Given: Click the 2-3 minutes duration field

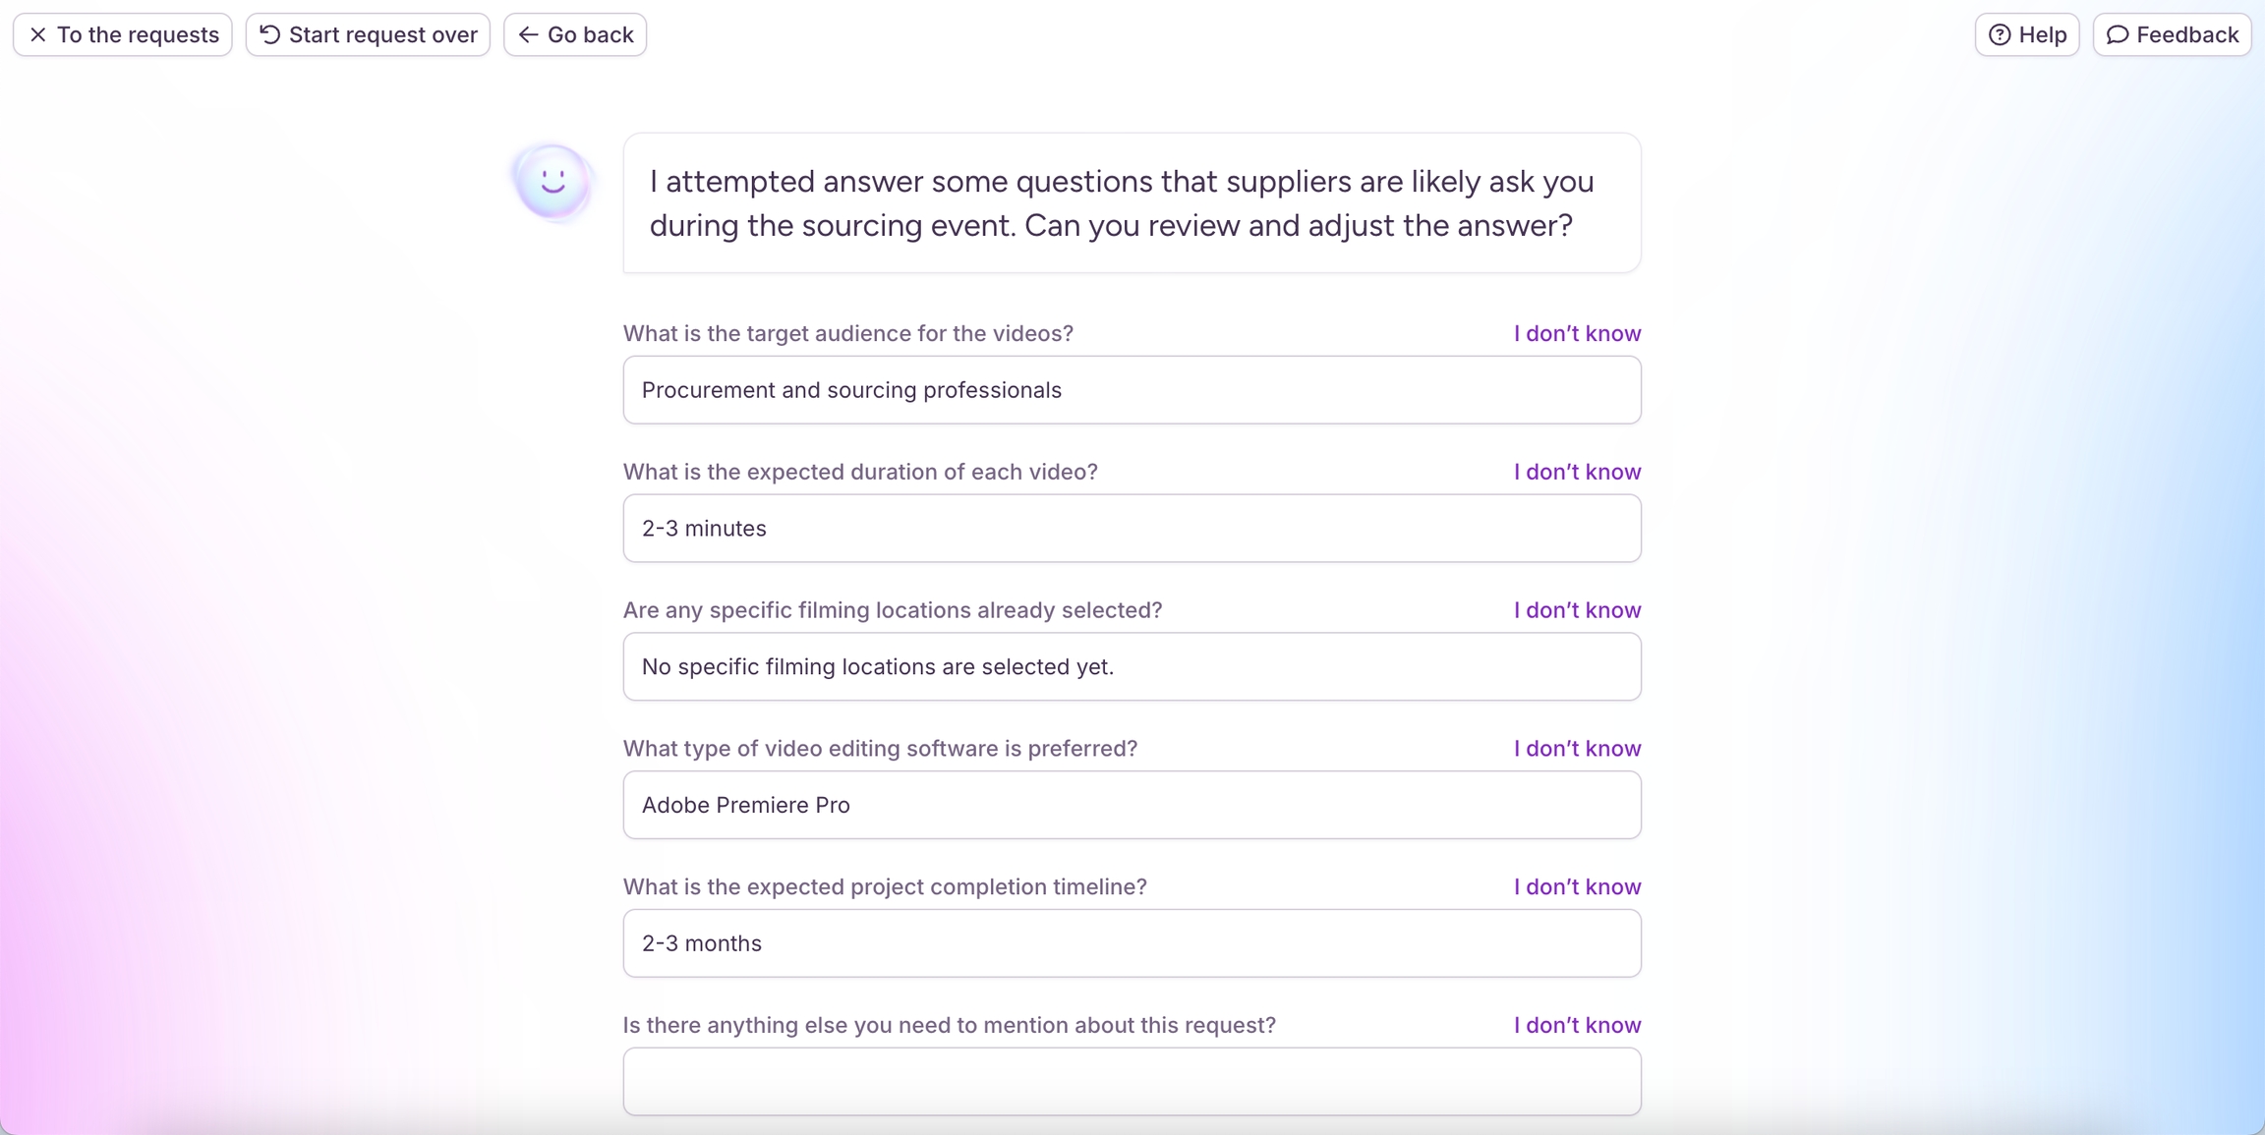Looking at the screenshot, I should (1132, 529).
